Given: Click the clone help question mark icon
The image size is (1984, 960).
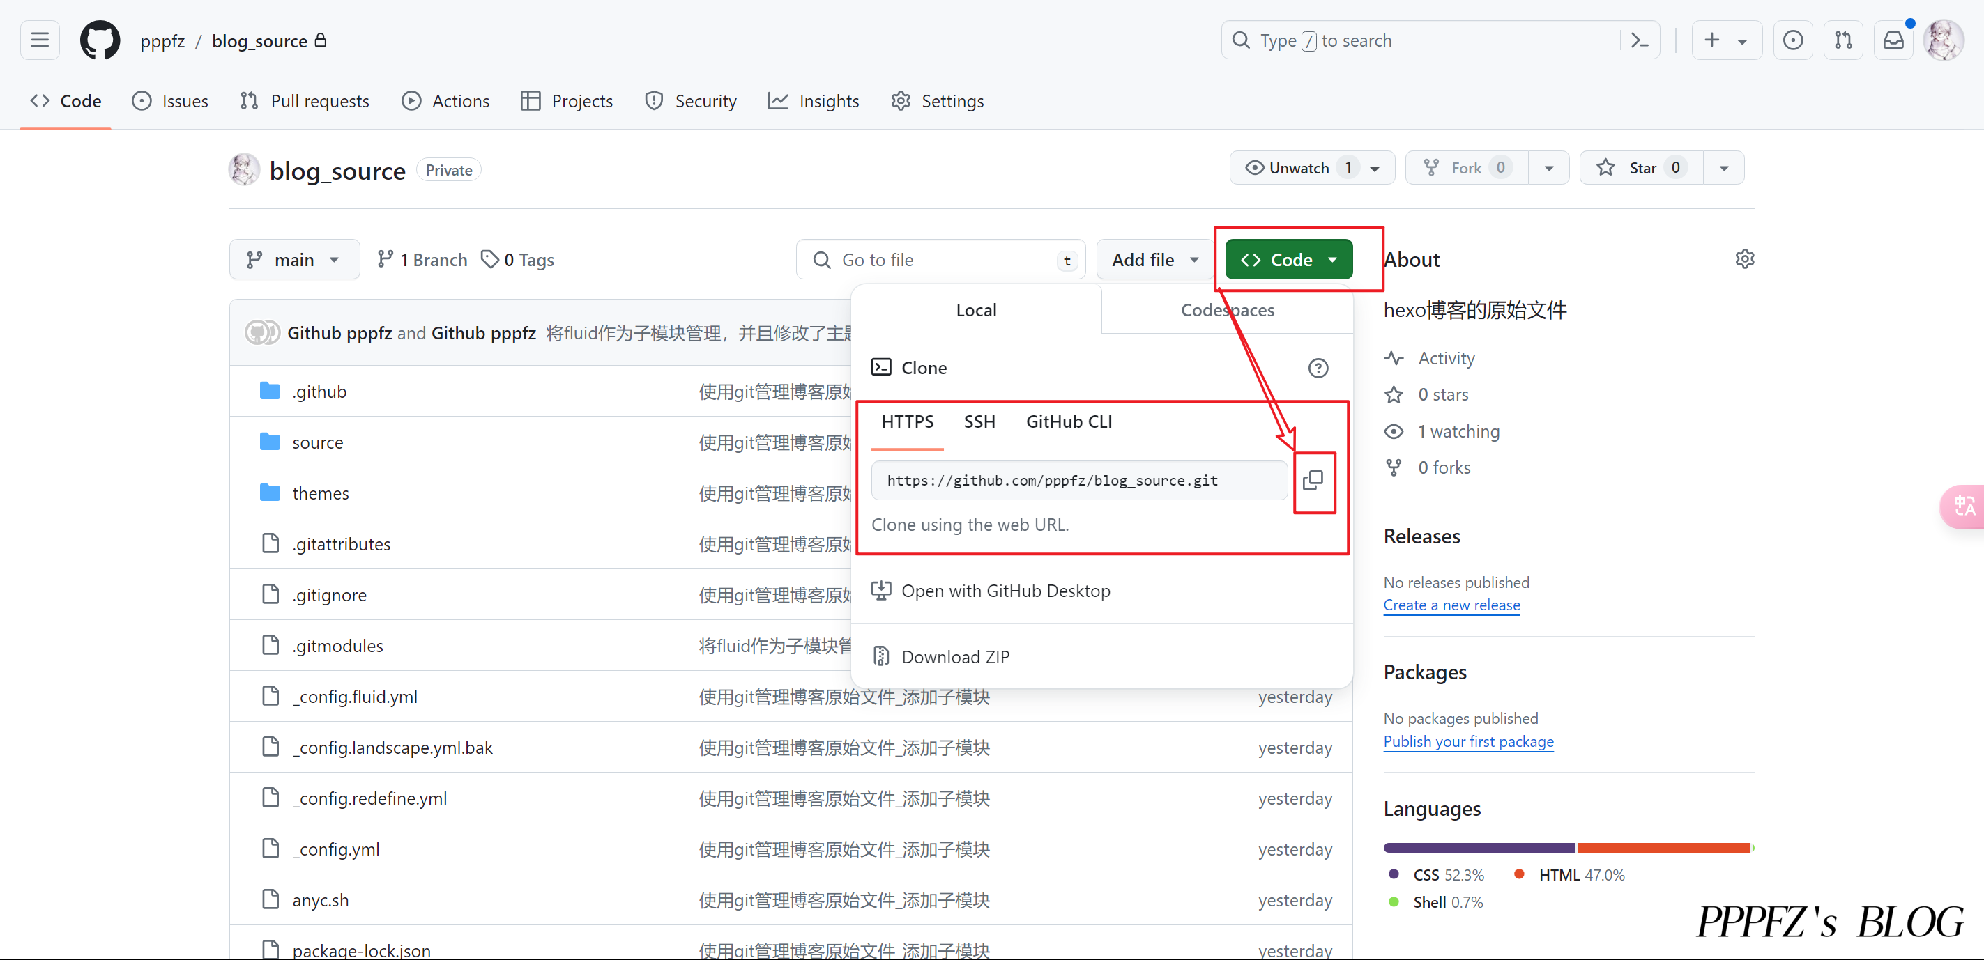Looking at the screenshot, I should coord(1318,368).
